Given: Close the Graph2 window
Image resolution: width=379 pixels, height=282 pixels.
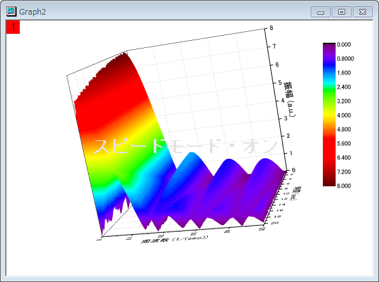Looking at the screenshot, I should [x=362, y=12].
